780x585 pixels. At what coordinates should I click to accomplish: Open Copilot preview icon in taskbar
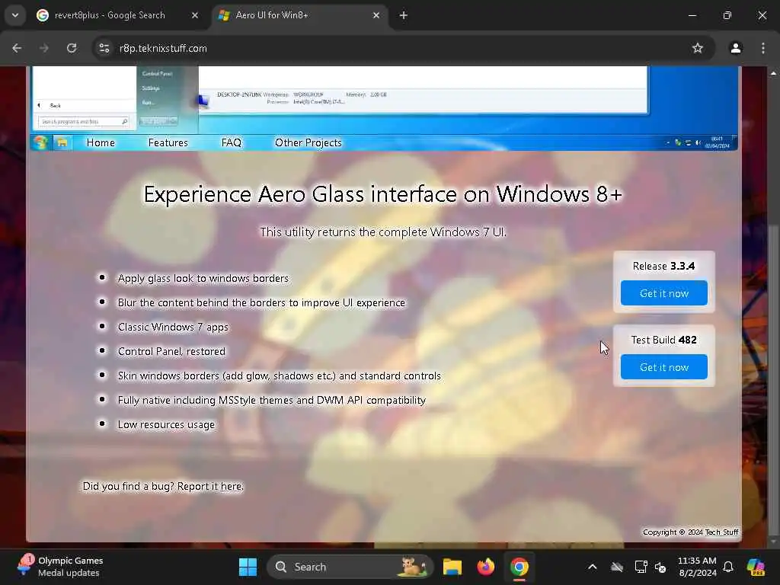coord(756,567)
